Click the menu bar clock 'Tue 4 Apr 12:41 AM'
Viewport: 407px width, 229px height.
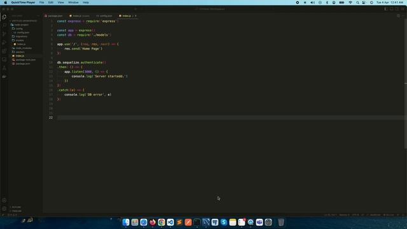[390, 3]
